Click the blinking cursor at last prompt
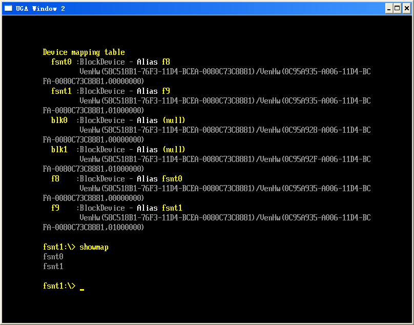 click(x=82, y=290)
